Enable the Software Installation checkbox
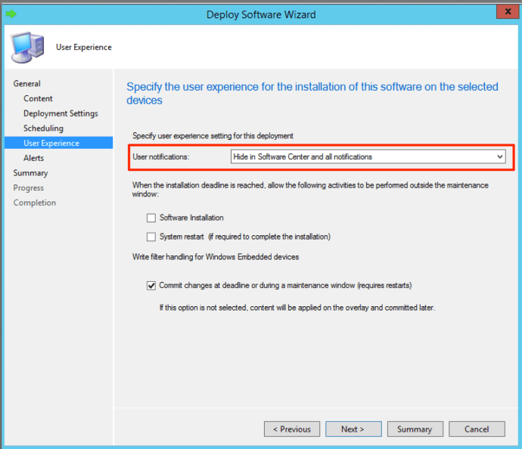522x449 pixels. [151, 218]
